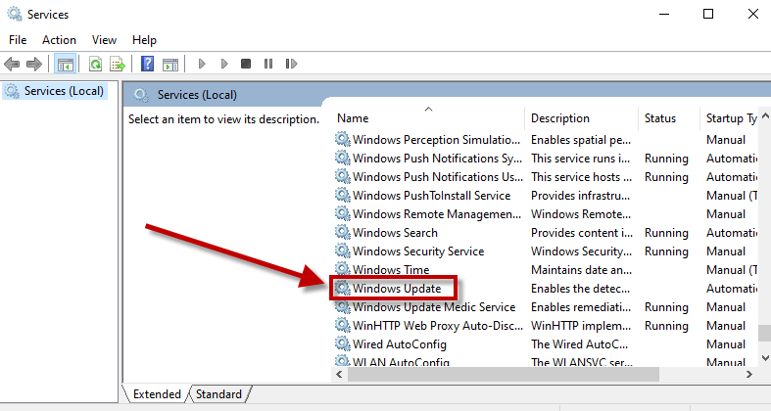
Task: Click Running status of Windows Update Medic
Action: pyautogui.click(x=666, y=307)
